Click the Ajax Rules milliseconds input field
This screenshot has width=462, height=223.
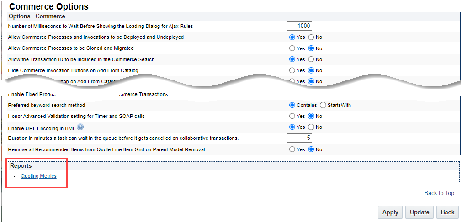click(299, 26)
